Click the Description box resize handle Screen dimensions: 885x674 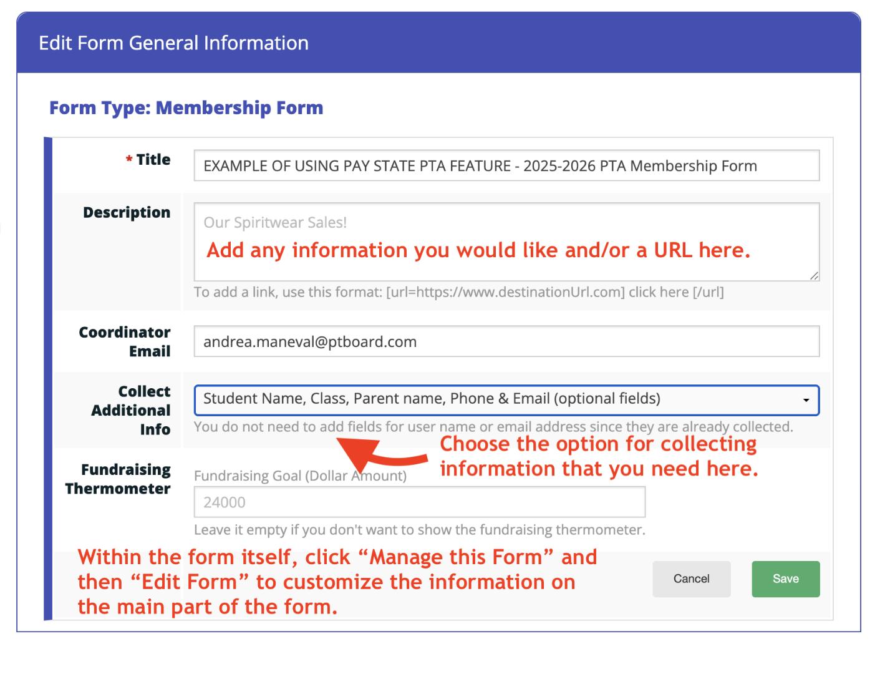pyautogui.click(x=814, y=275)
